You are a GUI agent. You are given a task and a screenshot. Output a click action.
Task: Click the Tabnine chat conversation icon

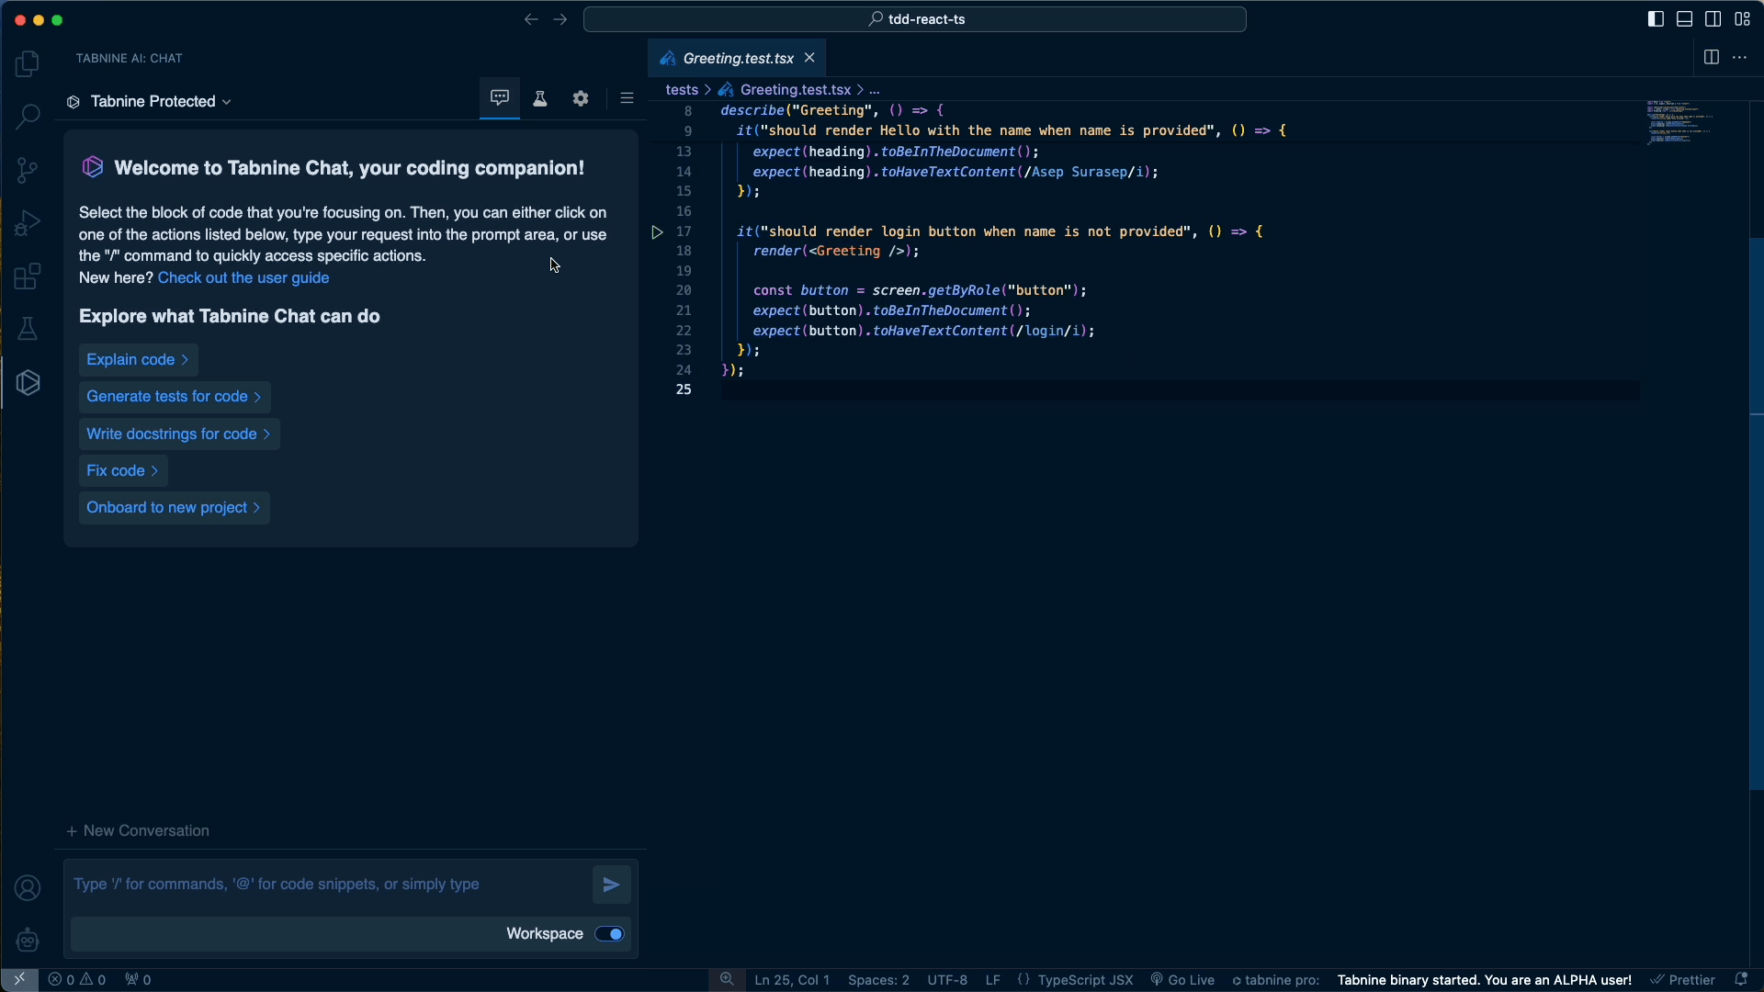coord(500,98)
